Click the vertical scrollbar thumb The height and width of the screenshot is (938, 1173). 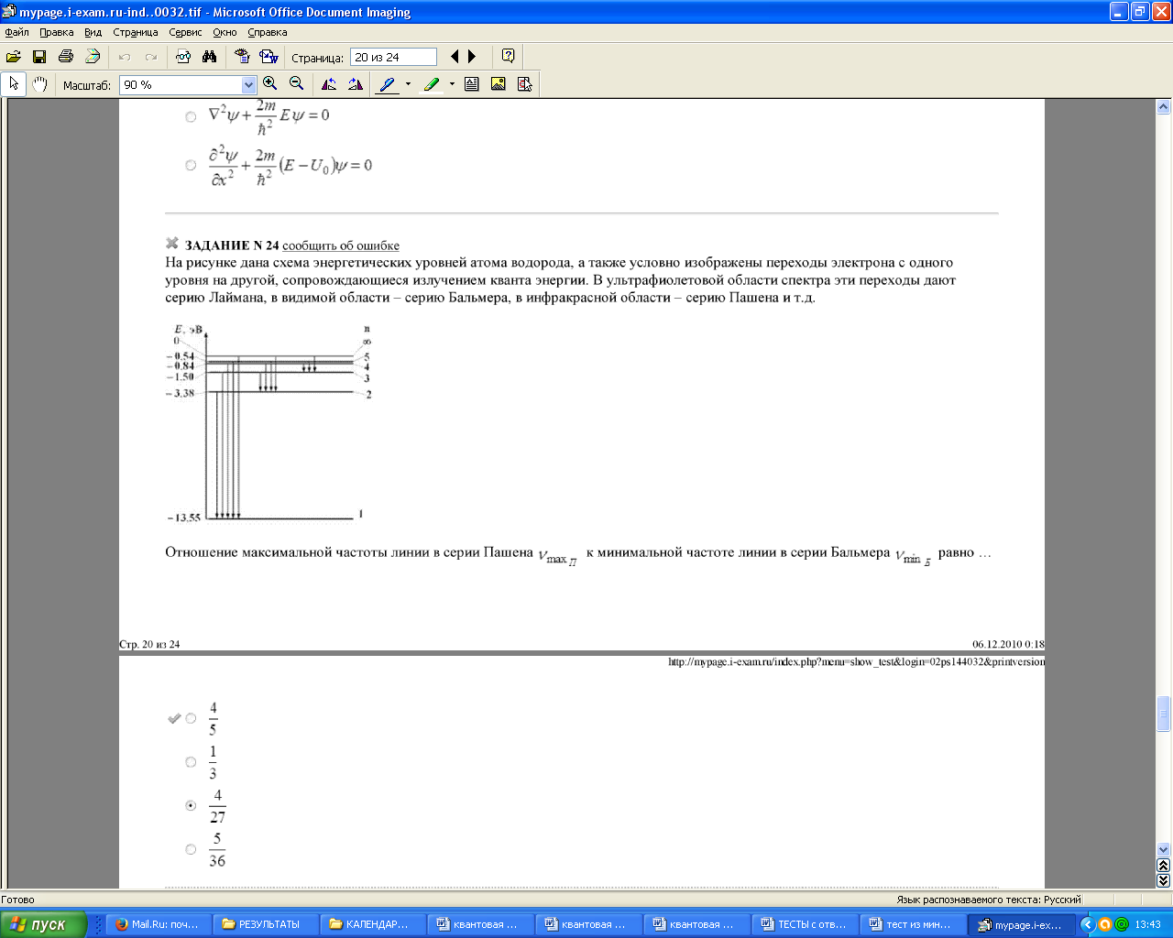[1164, 714]
